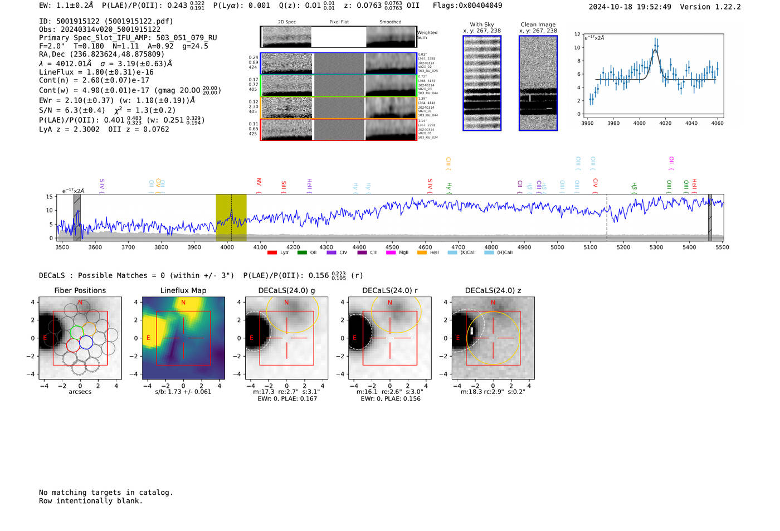
Task: Click the red fiber circle in Fiber Positions
Action: click(x=73, y=345)
